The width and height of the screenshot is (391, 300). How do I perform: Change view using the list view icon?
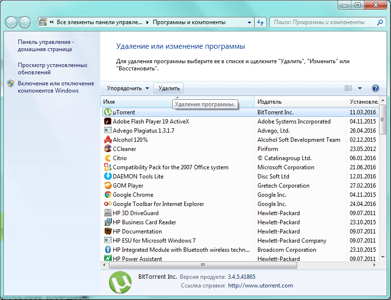tap(349, 88)
